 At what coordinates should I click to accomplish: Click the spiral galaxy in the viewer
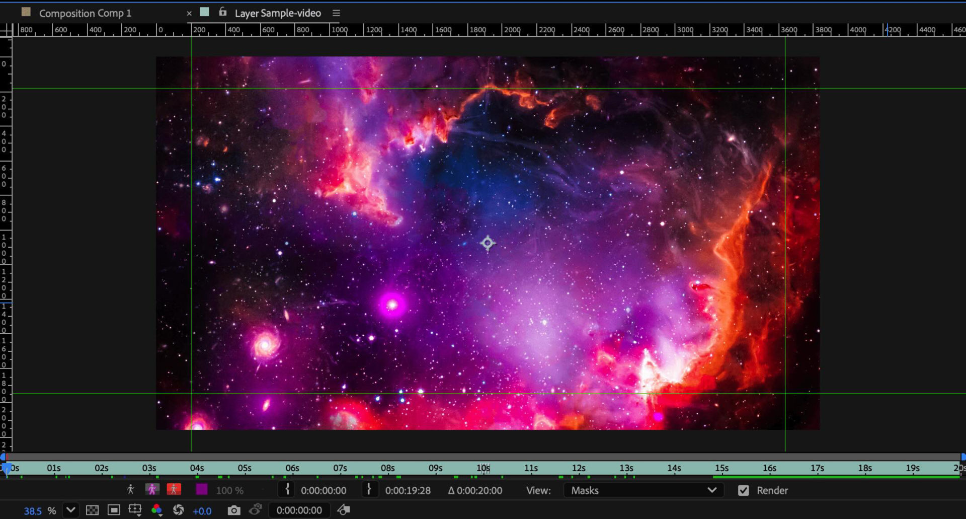[x=265, y=345]
